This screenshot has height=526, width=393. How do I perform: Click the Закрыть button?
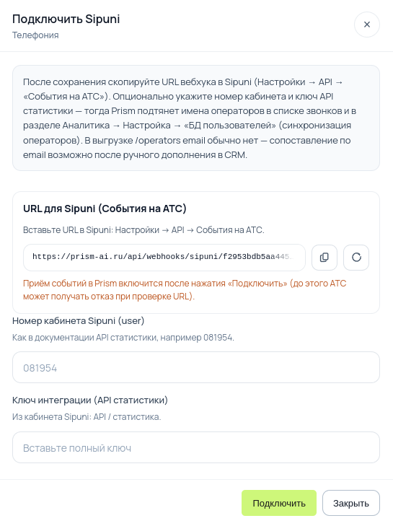[351, 503]
